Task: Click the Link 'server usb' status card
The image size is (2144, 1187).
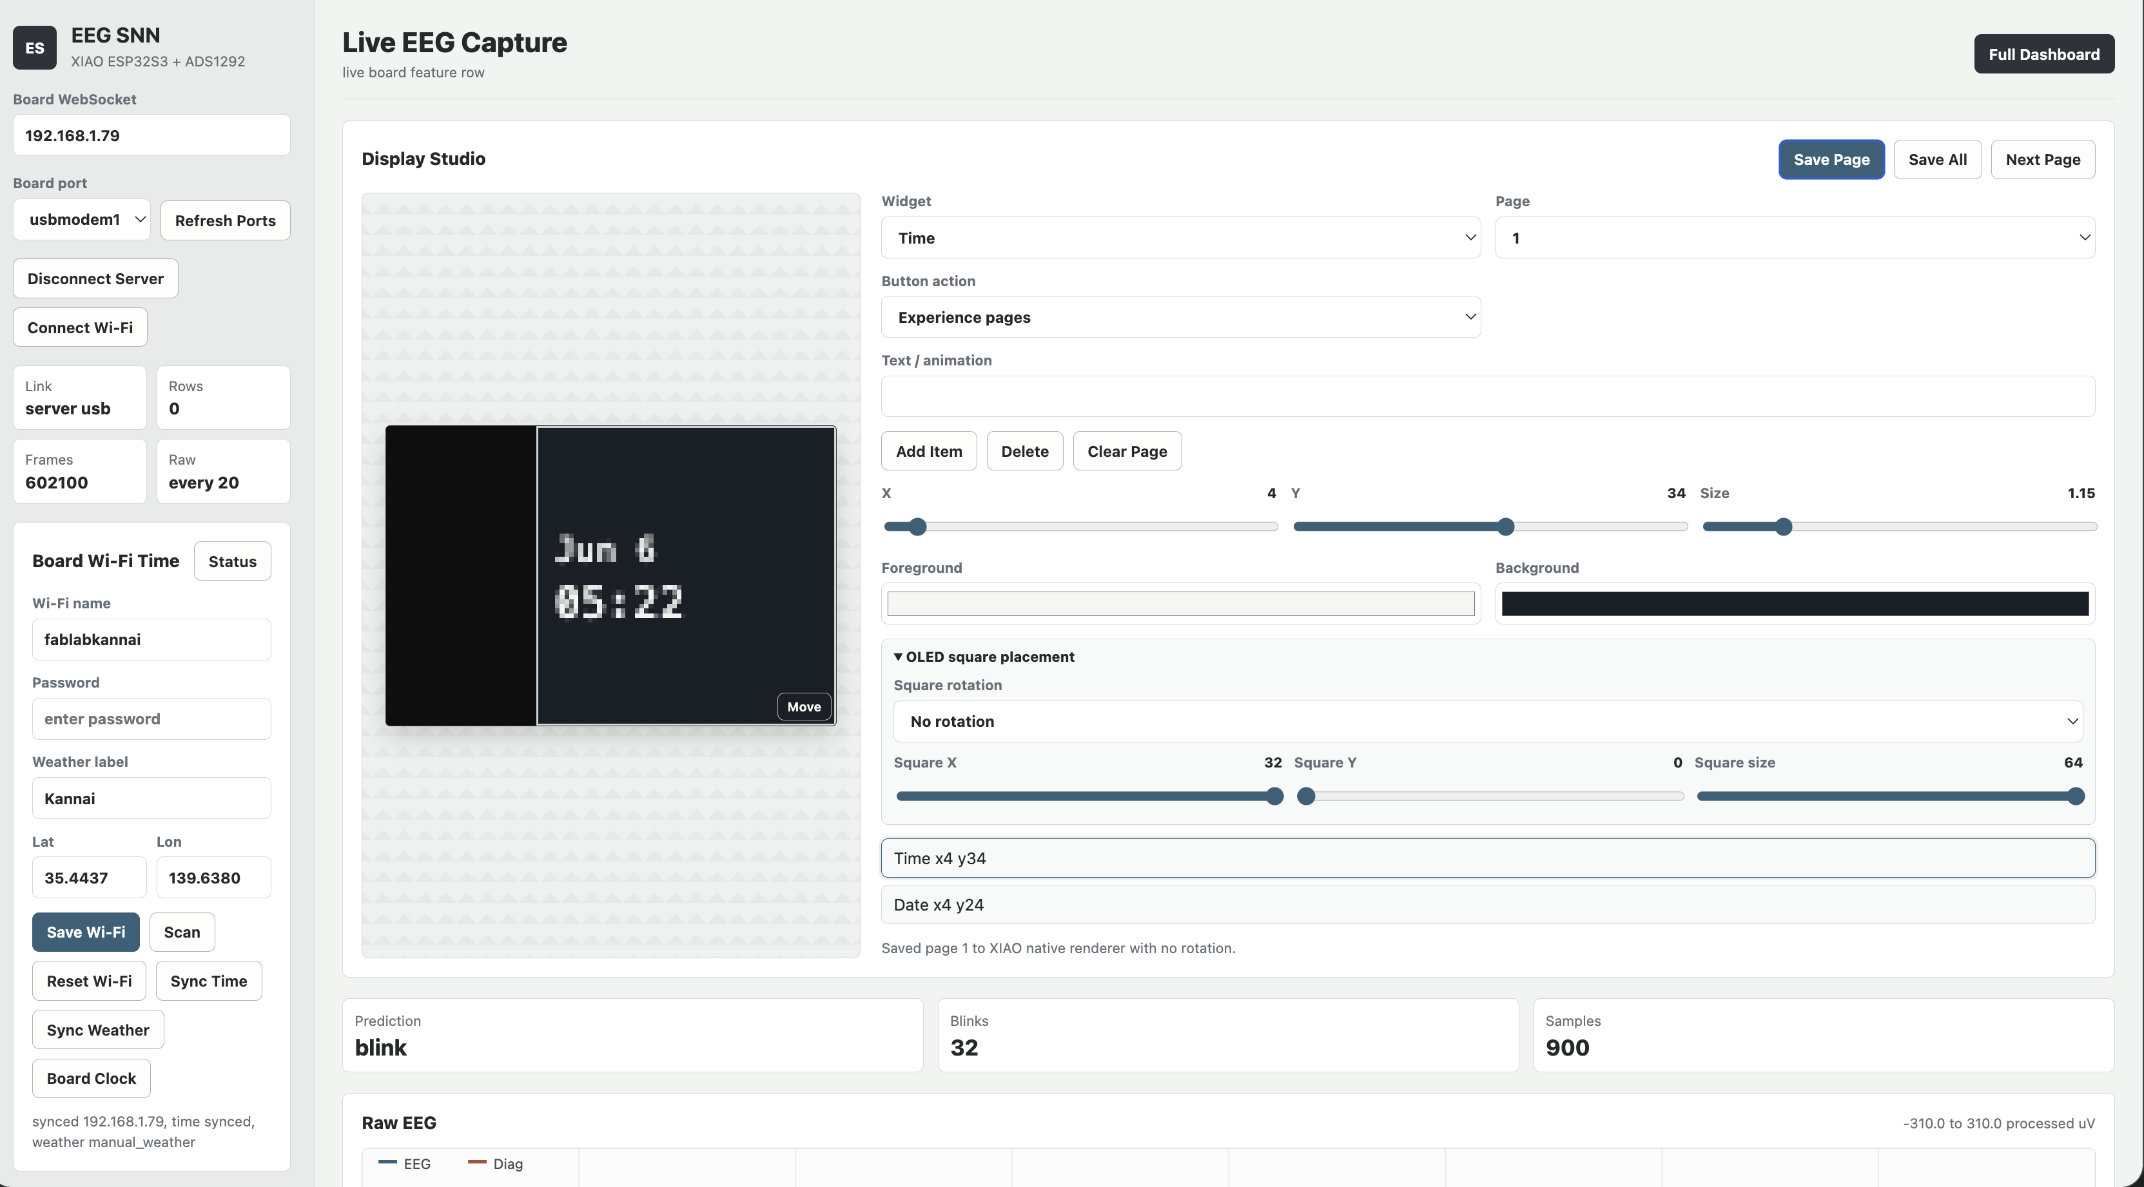Action: 80,398
